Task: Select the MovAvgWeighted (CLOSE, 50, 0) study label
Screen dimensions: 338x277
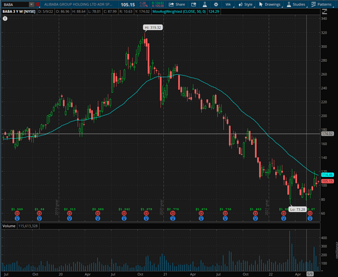Action: coord(179,12)
